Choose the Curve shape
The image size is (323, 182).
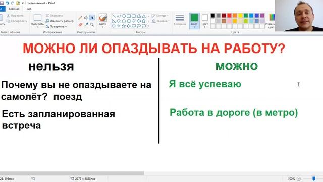119,16
